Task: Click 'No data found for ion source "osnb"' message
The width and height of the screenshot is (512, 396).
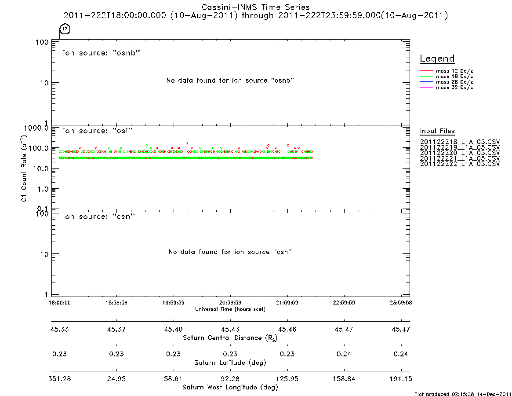Action: pos(230,81)
